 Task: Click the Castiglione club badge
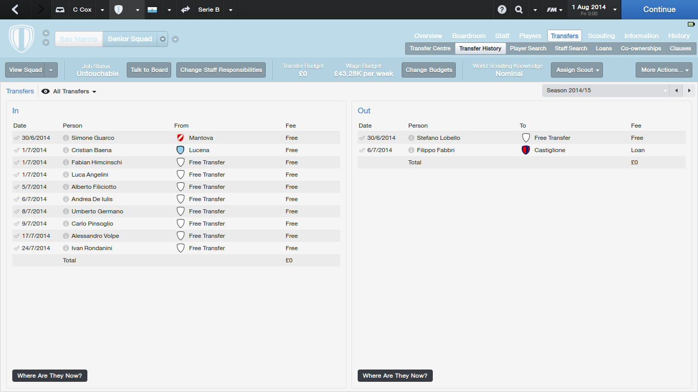click(526, 150)
